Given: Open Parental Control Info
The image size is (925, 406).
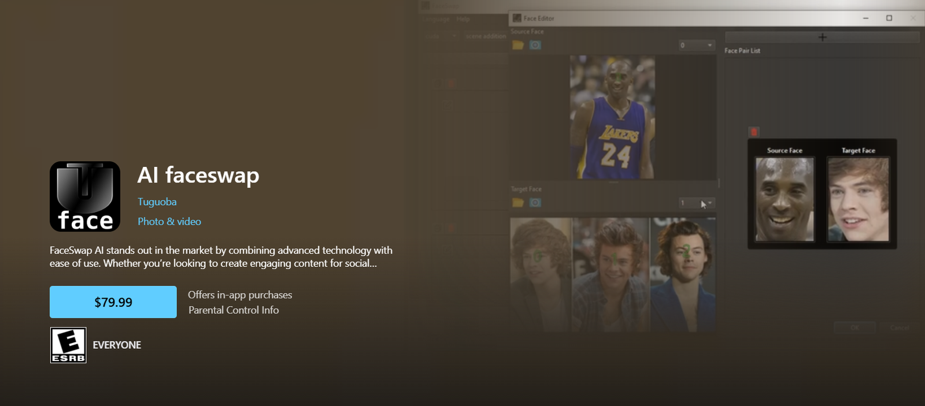Looking at the screenshot, I should click(x=234, y=310).
